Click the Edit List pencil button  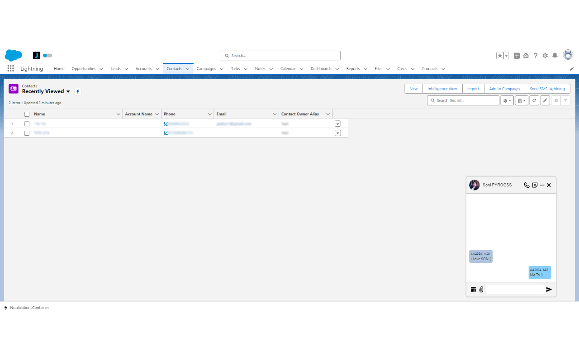[545, 100]
